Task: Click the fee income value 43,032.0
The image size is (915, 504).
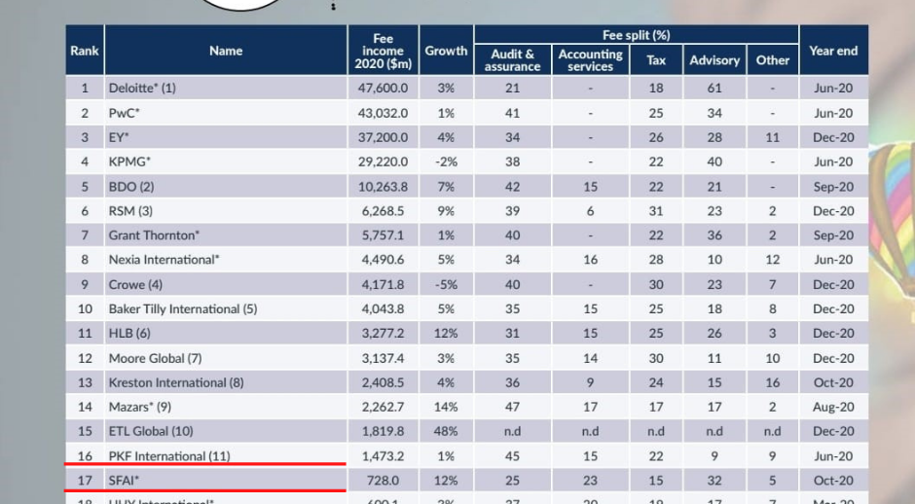Action: (x=383, y=113)
